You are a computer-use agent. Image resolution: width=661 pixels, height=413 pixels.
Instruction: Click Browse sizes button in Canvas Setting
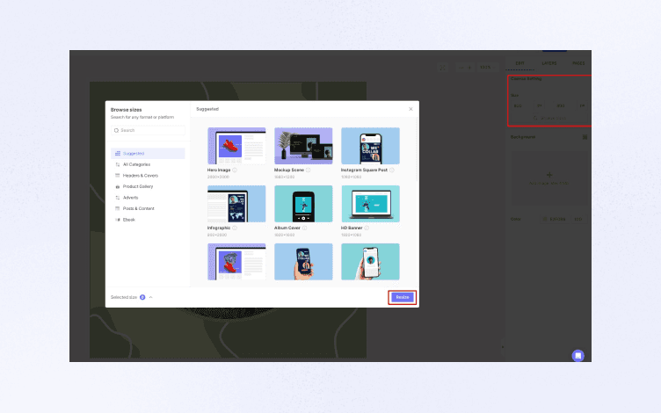(549, 119)
